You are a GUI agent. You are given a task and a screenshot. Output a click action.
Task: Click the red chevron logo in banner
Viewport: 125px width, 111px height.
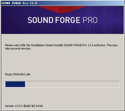tap(62, 9)
